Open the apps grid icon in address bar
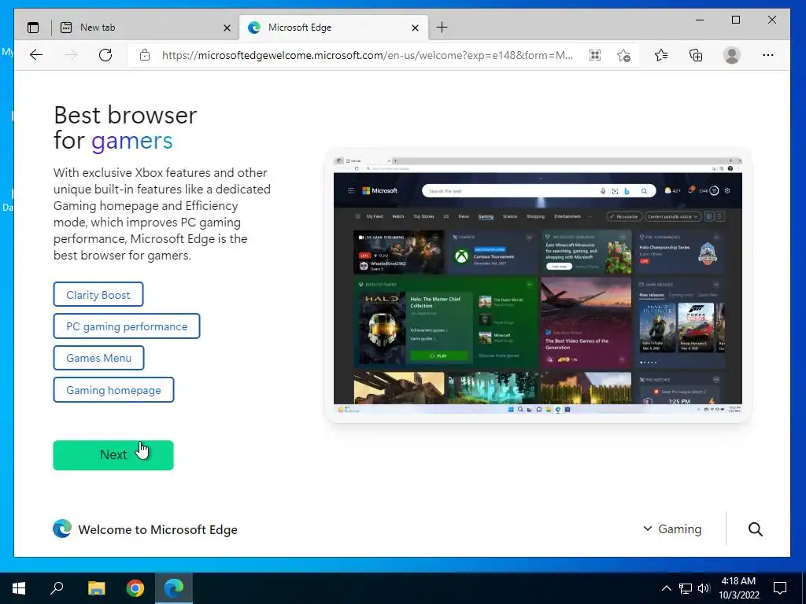The height and width of the screenshot is (604, 806). click(x=595, y=55)
